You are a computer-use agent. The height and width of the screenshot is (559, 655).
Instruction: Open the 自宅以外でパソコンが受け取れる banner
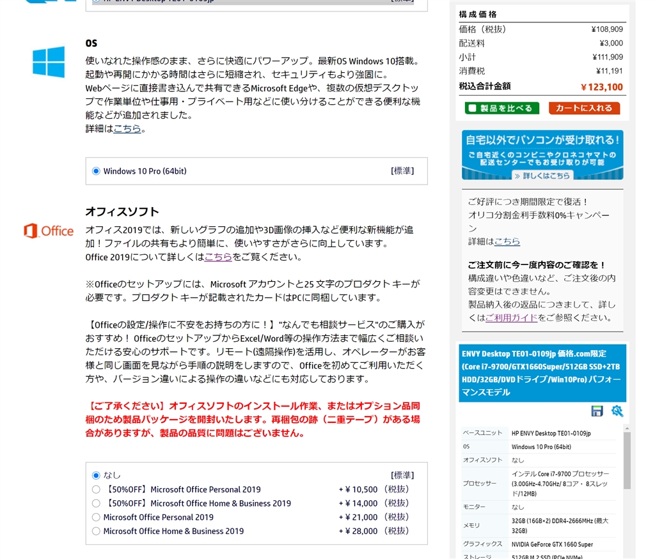[542, 155]
